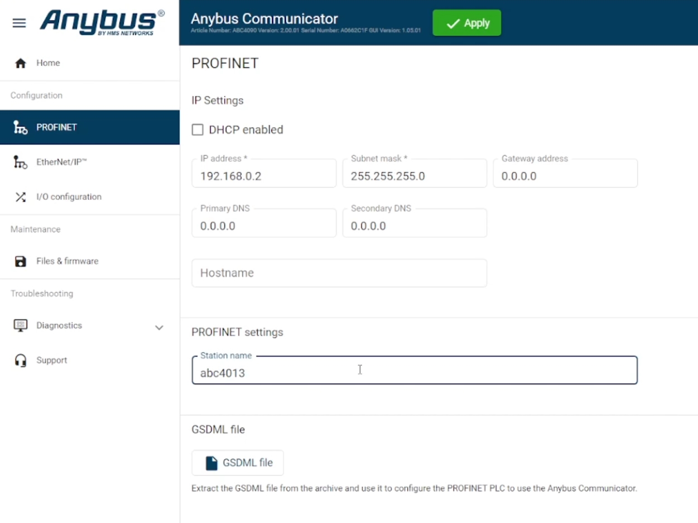Click the IP Settings section heading
This screenshot has width=698, height=523.
click(x=218, y=101)
